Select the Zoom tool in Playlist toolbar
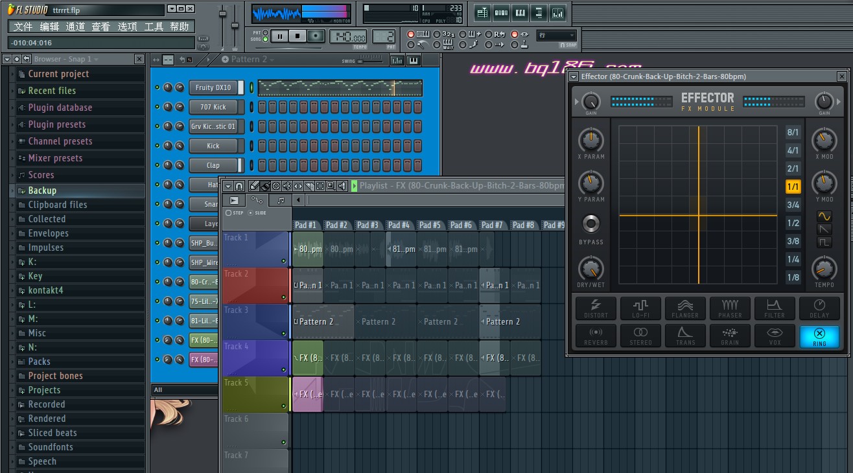This screenshot has height=473, width=853. click(331, 186)
